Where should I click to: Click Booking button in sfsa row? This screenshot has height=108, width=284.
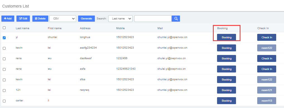tap(227, 79)
